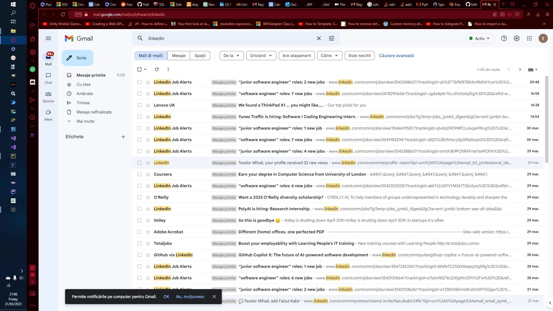The width and height of the screenshot is (553, 311).
Task: Star the GitHub via LinkedIn email
Action: (x=148, y=255)
